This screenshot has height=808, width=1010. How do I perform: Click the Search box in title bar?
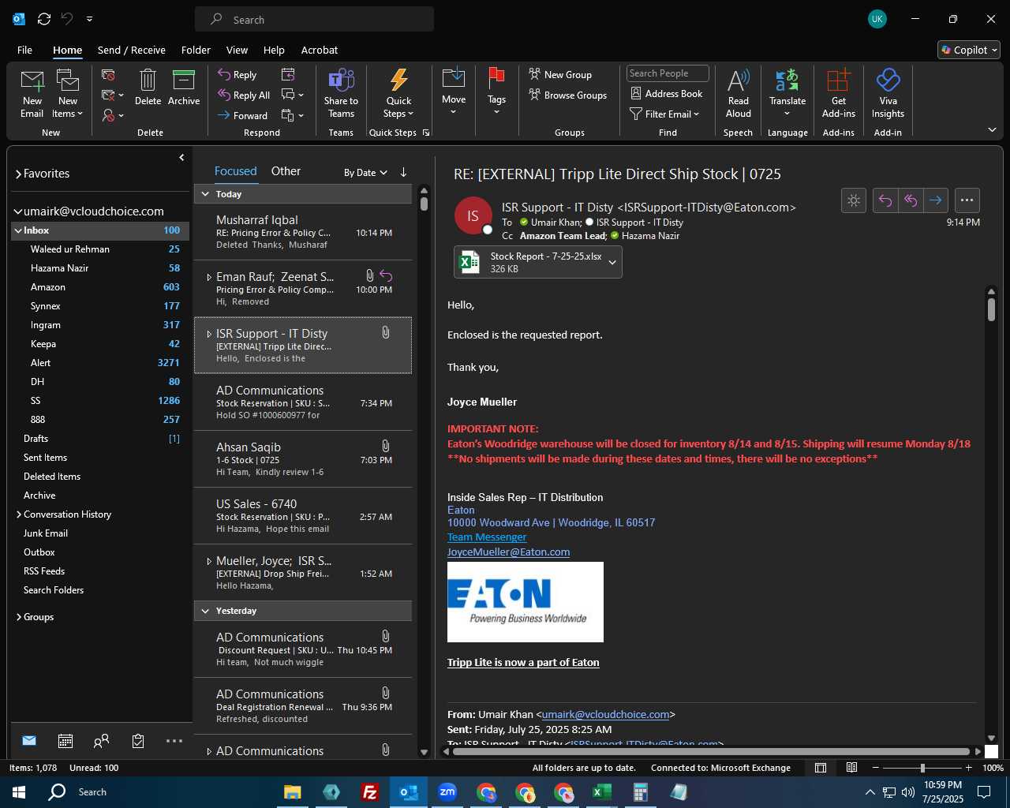314,19
